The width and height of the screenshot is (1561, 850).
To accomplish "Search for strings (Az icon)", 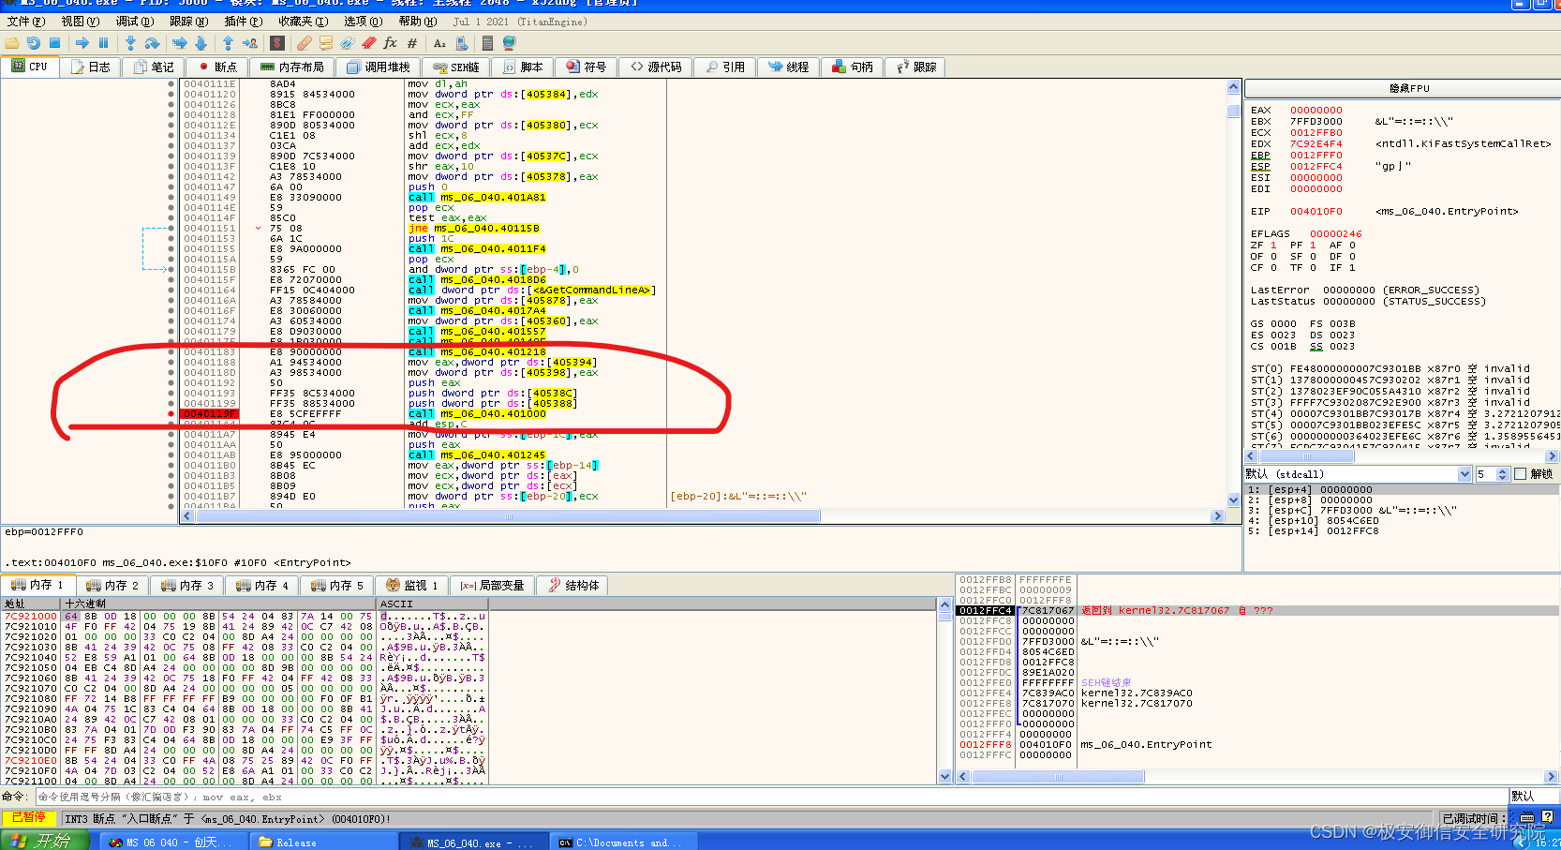I will (x=439, y=43).
